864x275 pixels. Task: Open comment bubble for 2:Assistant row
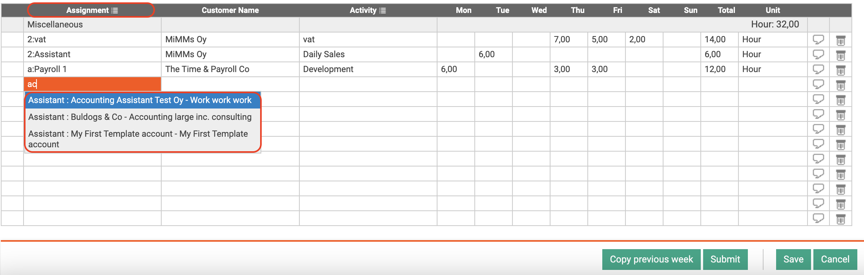pos(818,54)
